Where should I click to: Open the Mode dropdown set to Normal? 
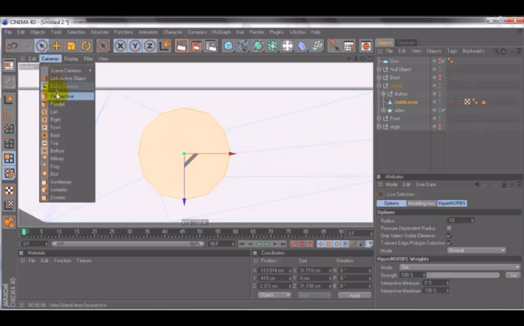[476, 250]
